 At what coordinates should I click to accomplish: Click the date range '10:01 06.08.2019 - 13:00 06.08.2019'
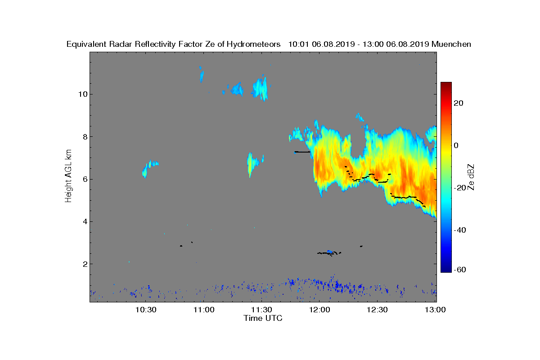[x=359, y=45]
